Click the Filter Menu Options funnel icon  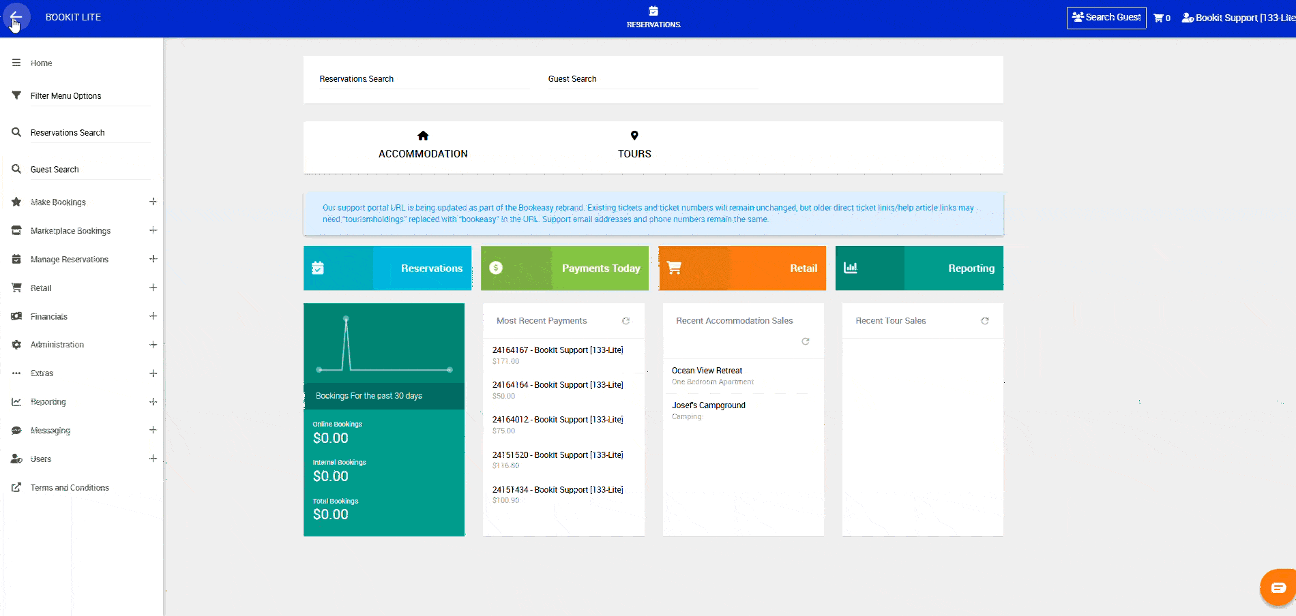coord(16,95)
